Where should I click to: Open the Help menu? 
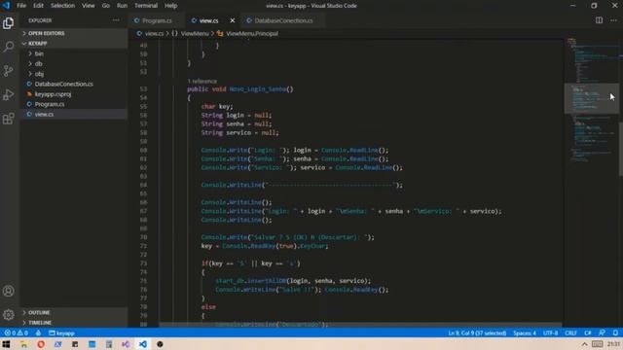[x=171, y=6]
